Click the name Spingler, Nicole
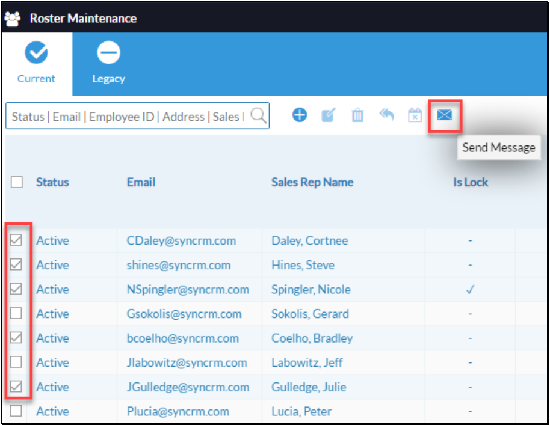The height and width of the screenshot is (425, 550). (x=311, y=289)
